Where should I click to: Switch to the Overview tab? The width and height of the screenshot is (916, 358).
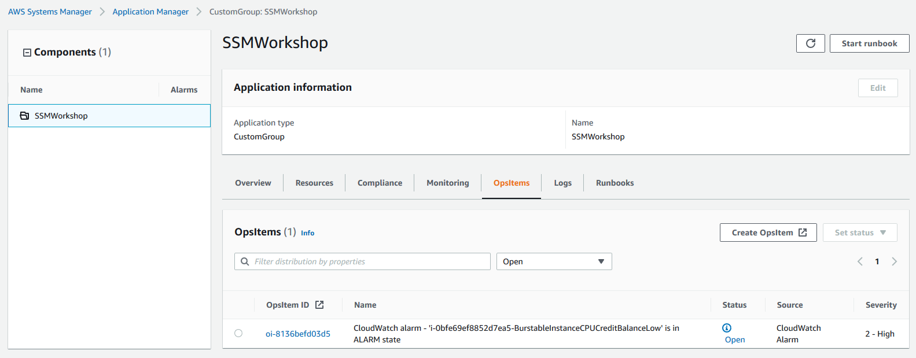coord(253,183)
